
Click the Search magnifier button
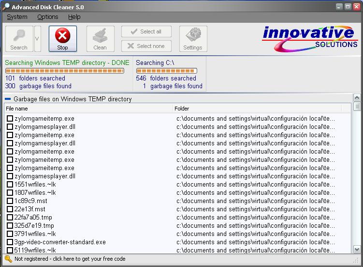point(19,39)
